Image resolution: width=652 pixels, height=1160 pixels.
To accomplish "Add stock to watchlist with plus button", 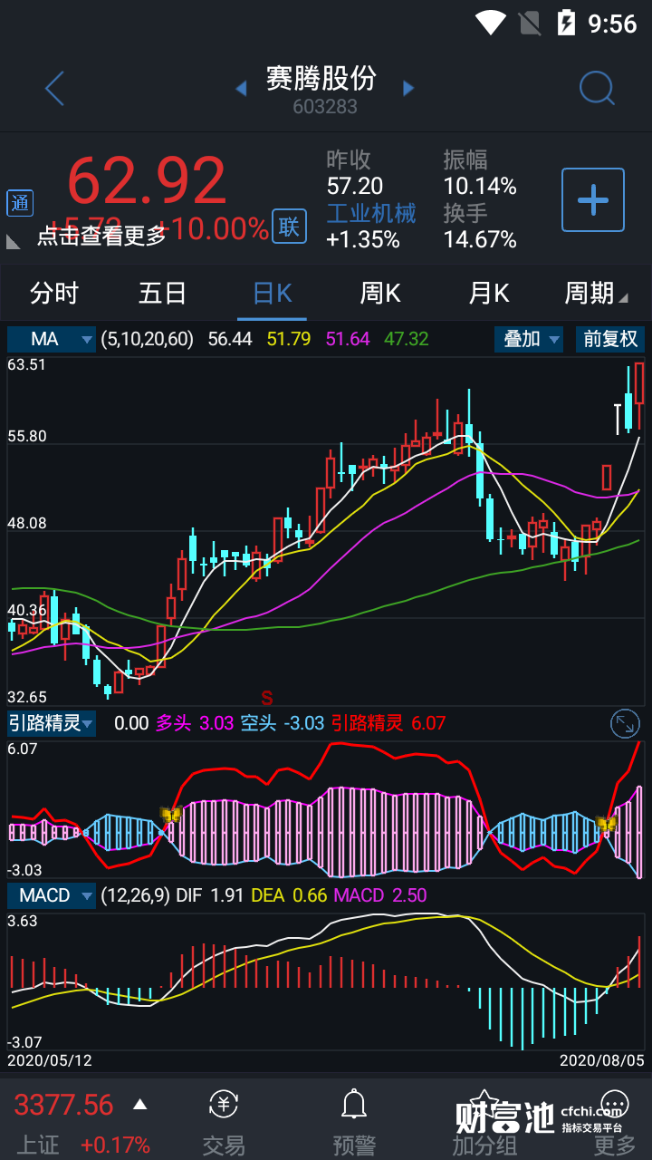I will (593, 199).
